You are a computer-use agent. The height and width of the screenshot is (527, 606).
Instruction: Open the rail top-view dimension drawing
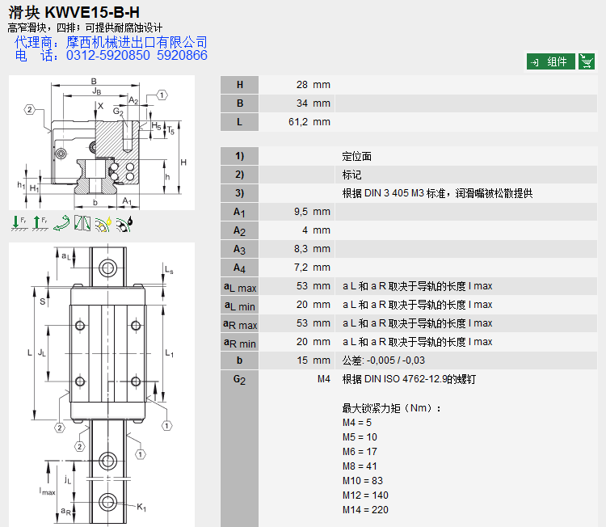(102, 384)
